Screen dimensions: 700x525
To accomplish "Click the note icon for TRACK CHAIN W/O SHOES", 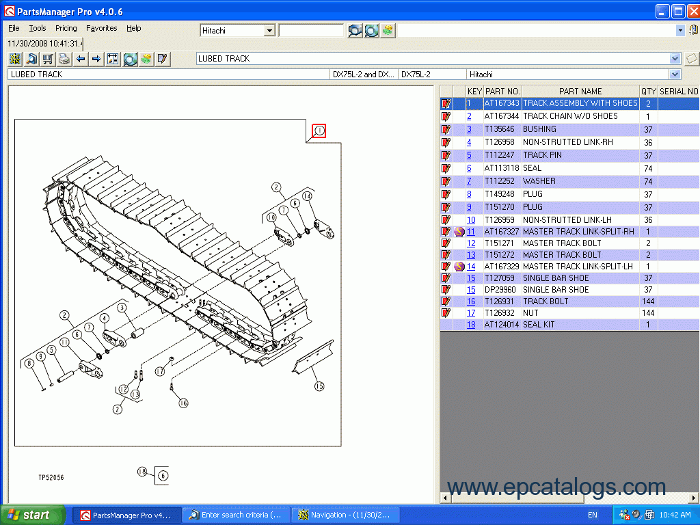I will (x=446, y=116).
